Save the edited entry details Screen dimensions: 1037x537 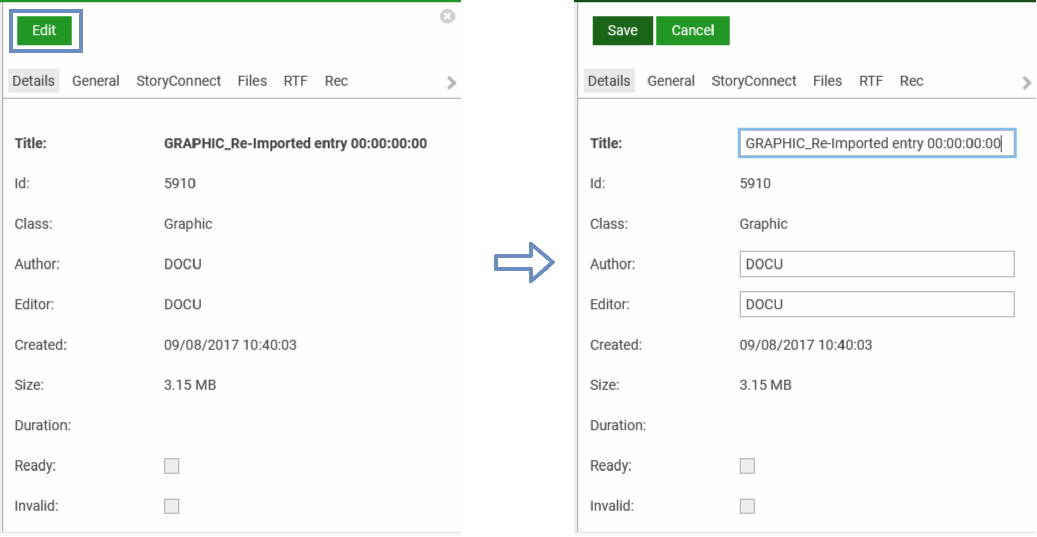(x=622, y=31)
